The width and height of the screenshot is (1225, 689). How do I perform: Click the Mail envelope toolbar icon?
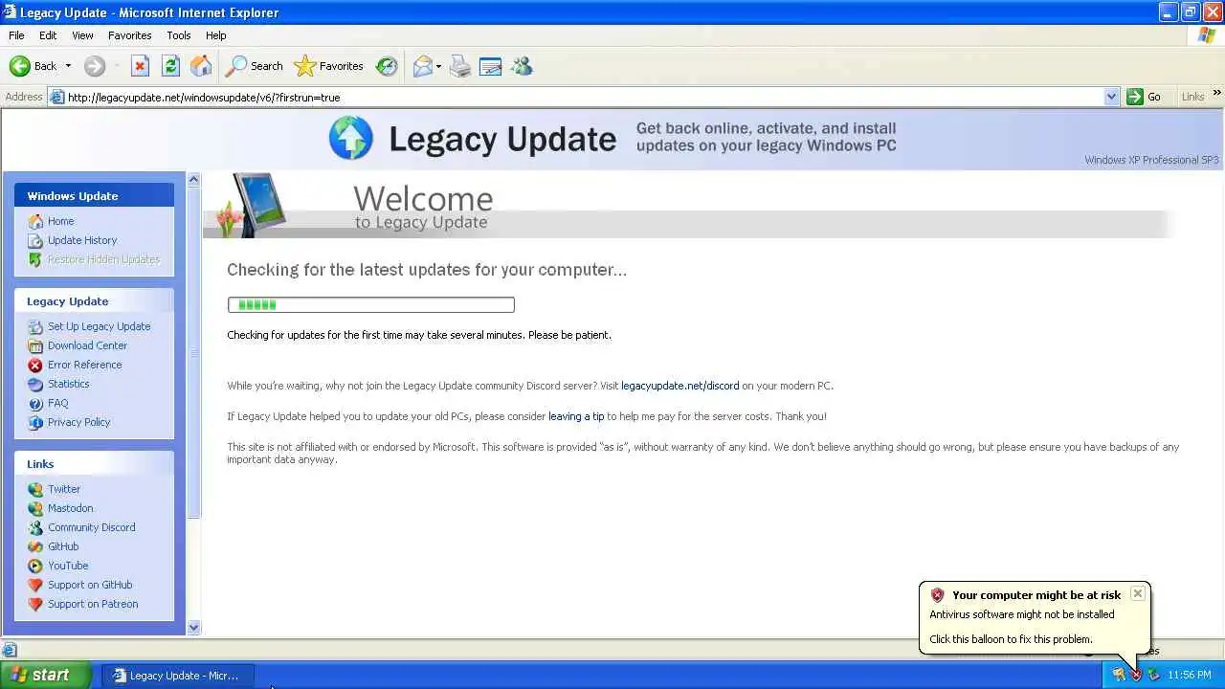(422, 66)
